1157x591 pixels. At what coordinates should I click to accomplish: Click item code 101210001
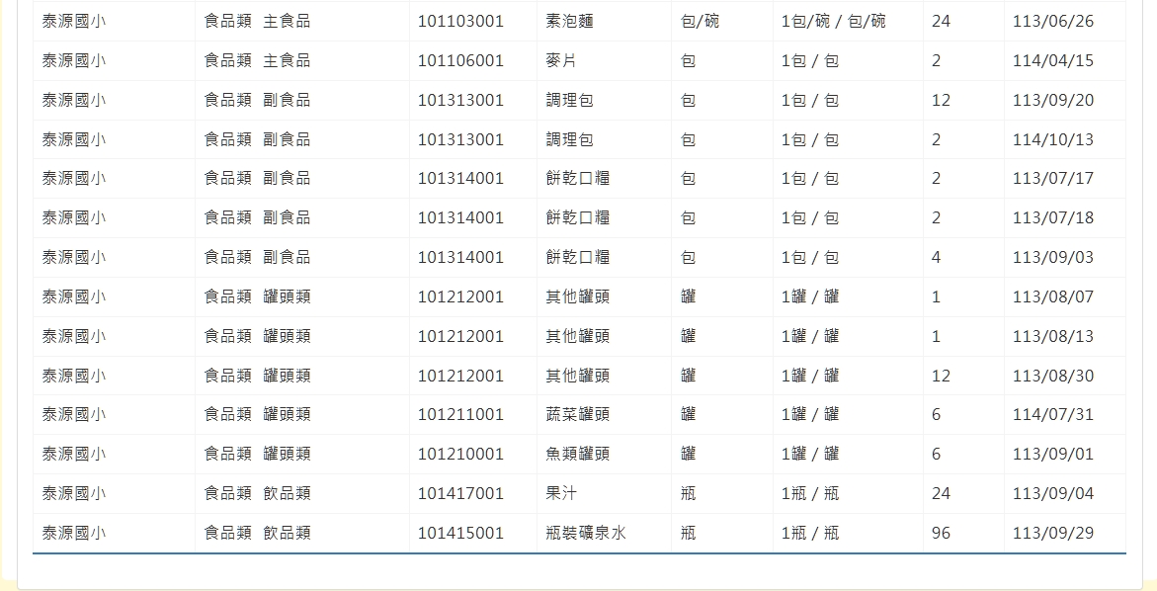[x=460, y=454]
